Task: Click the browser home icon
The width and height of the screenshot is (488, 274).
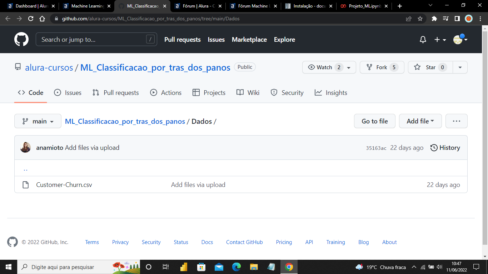Action: pyautogui.click(x=42, y=19)
